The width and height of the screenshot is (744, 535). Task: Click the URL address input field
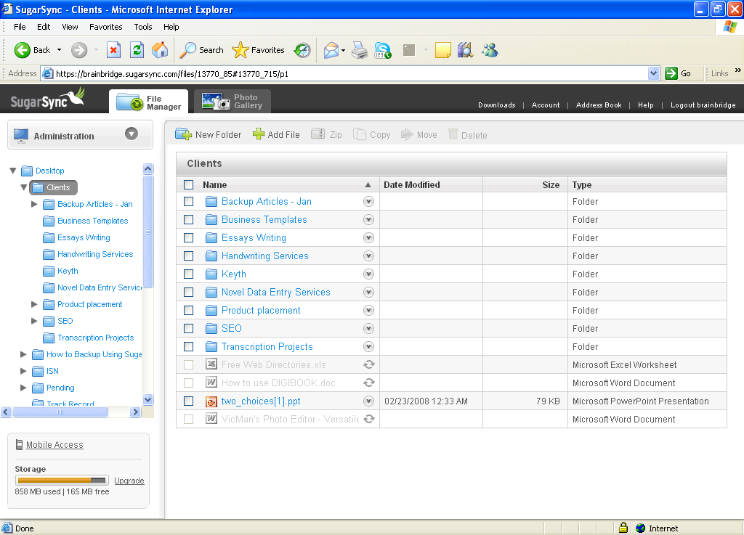point(350,73)
